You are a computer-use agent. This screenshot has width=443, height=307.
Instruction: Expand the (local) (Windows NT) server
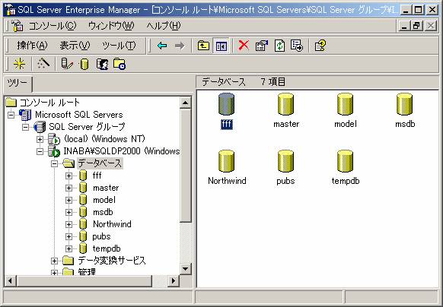pos(40,139)
